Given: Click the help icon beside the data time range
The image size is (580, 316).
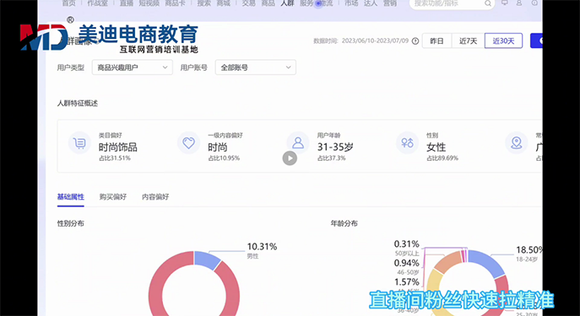Looking at the screenshot, I should click(415, 41).
